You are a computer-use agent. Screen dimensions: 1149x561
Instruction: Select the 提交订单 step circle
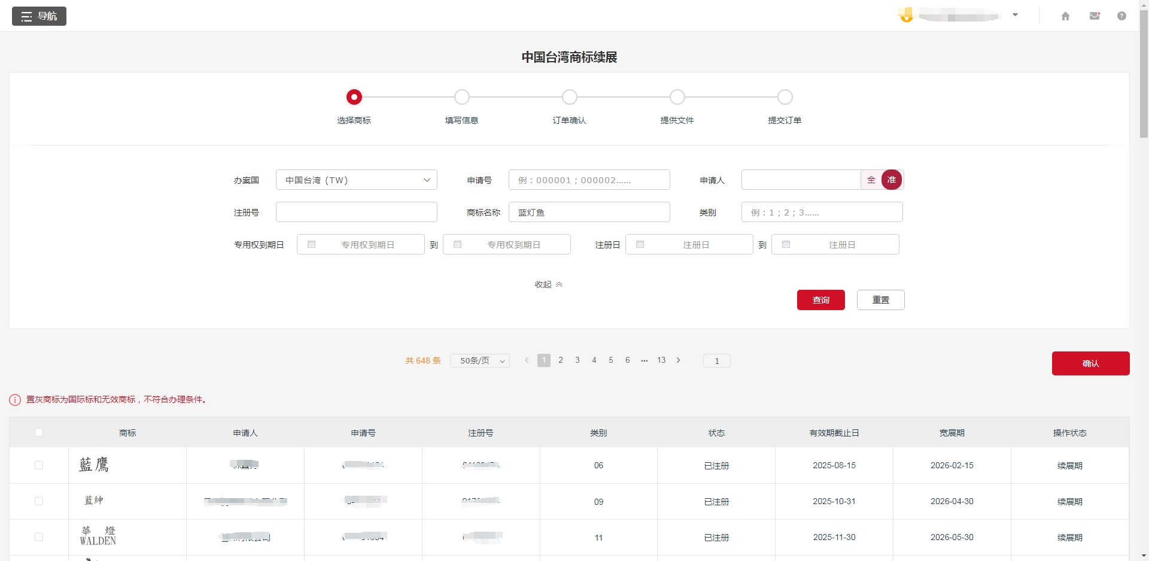[785, 97]
